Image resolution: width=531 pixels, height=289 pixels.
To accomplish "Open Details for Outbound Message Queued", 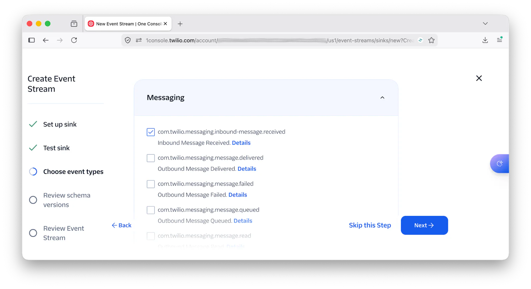I will [x=243, y=221].
